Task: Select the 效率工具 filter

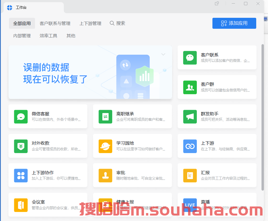Action: click(48, 36)
